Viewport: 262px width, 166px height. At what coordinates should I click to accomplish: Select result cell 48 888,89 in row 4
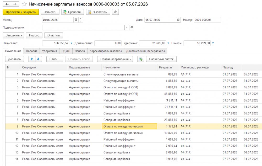pos(168,94)
